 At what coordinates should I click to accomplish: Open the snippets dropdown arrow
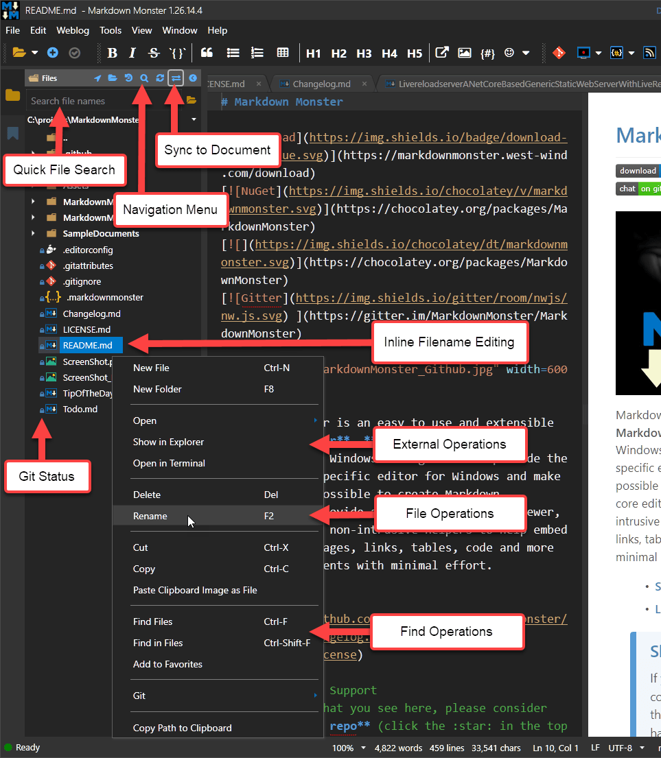[631, 53]
